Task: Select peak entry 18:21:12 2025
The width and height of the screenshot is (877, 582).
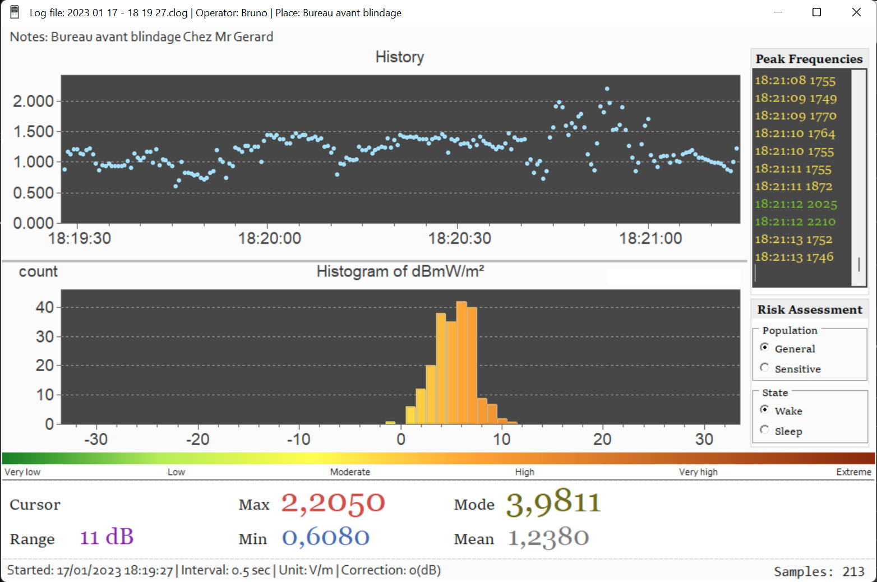Action: [796, 204]
